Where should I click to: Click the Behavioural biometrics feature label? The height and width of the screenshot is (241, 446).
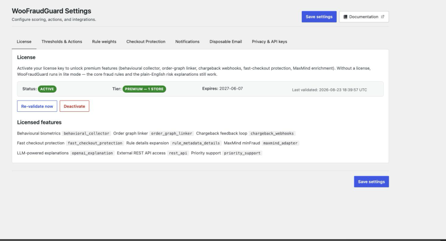[39, 133]
